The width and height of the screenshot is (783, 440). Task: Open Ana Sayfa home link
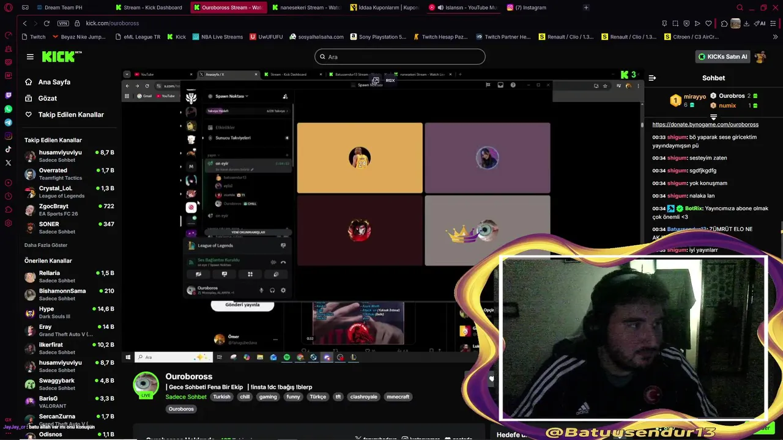point(54,82)
